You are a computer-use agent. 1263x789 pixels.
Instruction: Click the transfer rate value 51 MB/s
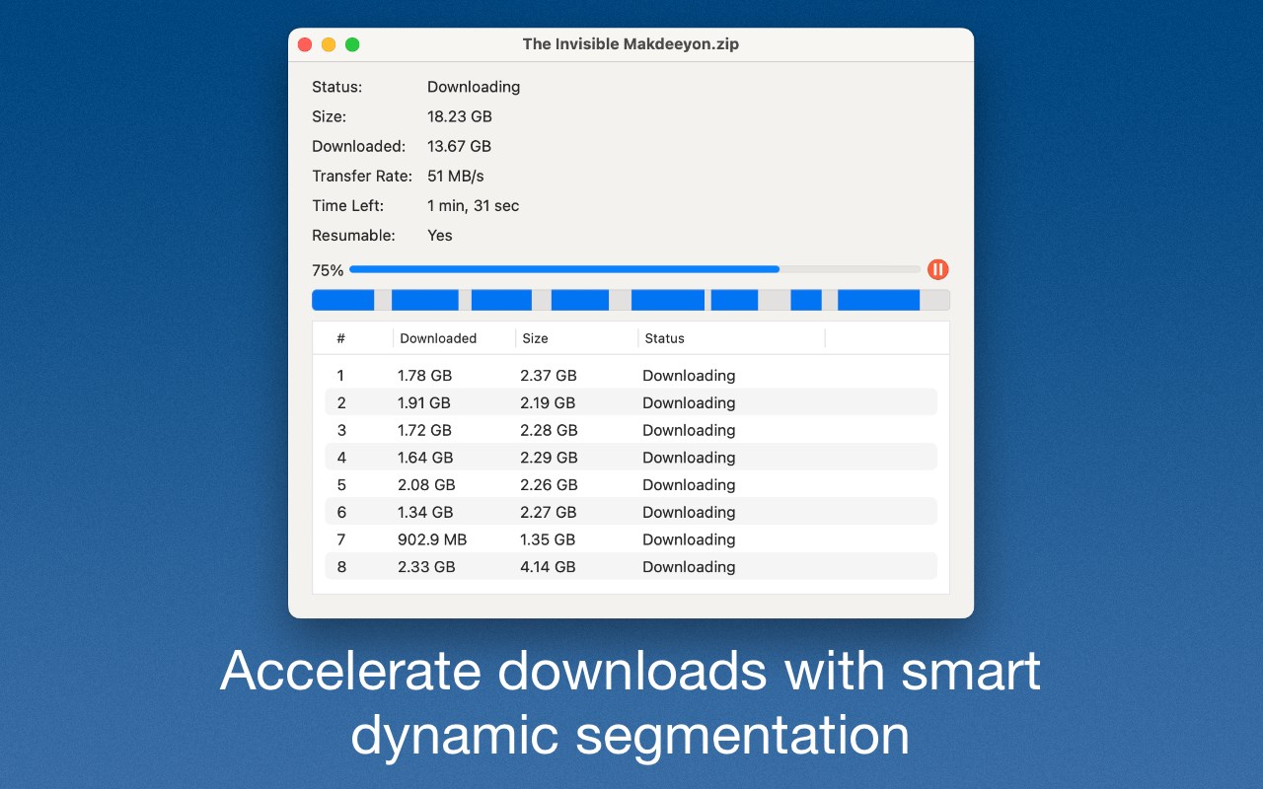456,176
